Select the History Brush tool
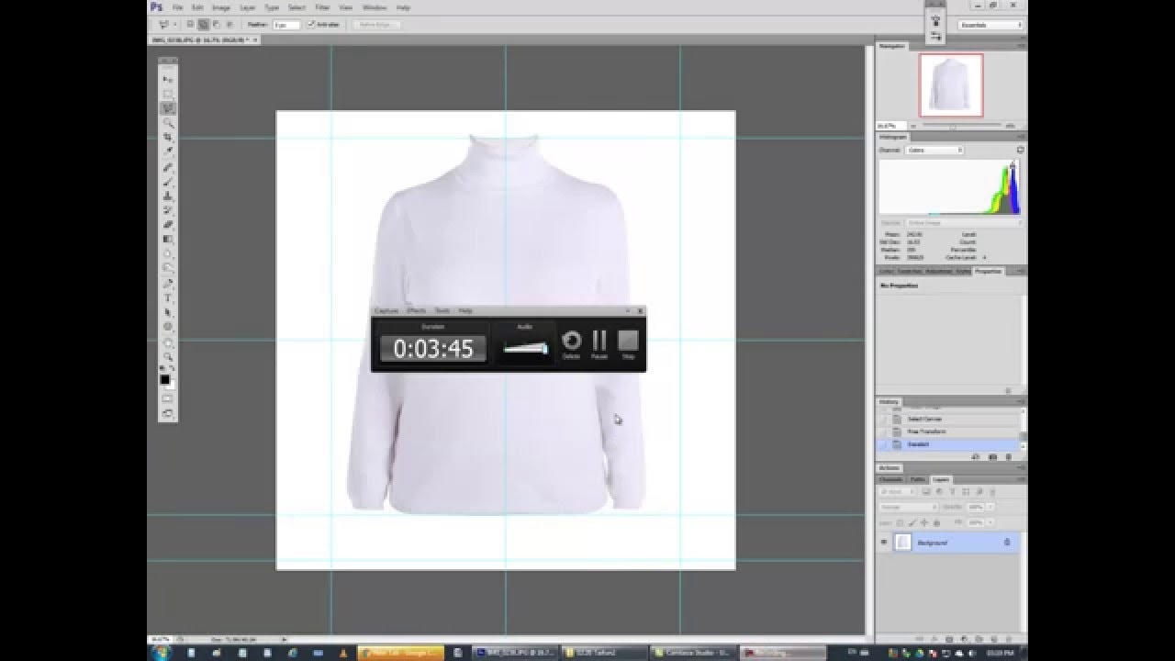 tap(168, 211)
